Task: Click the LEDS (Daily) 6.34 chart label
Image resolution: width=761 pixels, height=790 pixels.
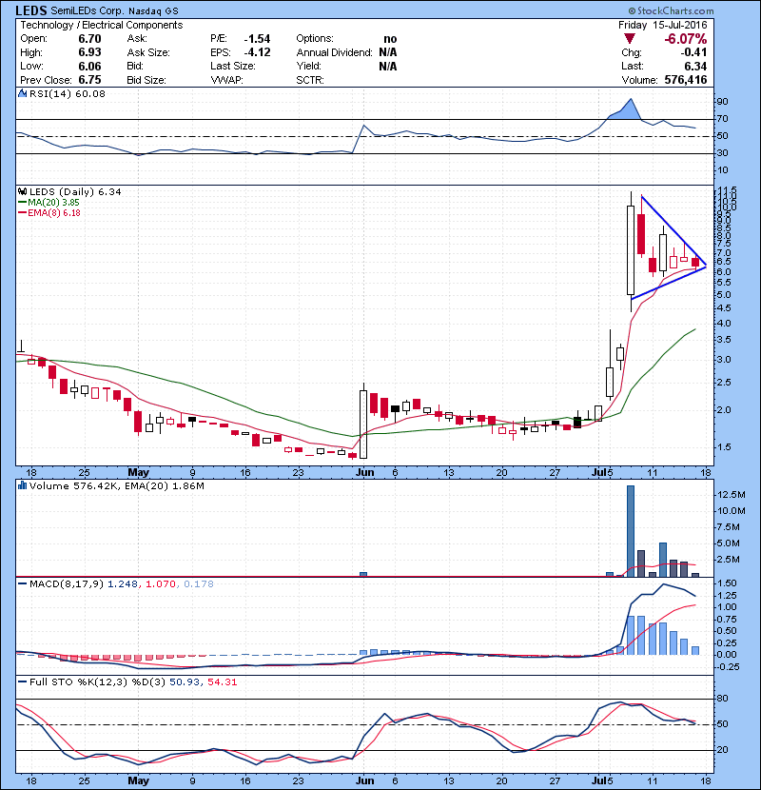Action: tap(75, 192)
